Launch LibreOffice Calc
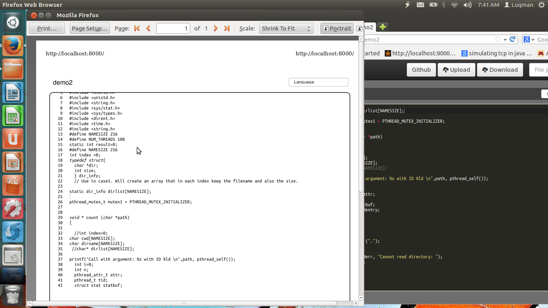 click(x=13, y=115)
